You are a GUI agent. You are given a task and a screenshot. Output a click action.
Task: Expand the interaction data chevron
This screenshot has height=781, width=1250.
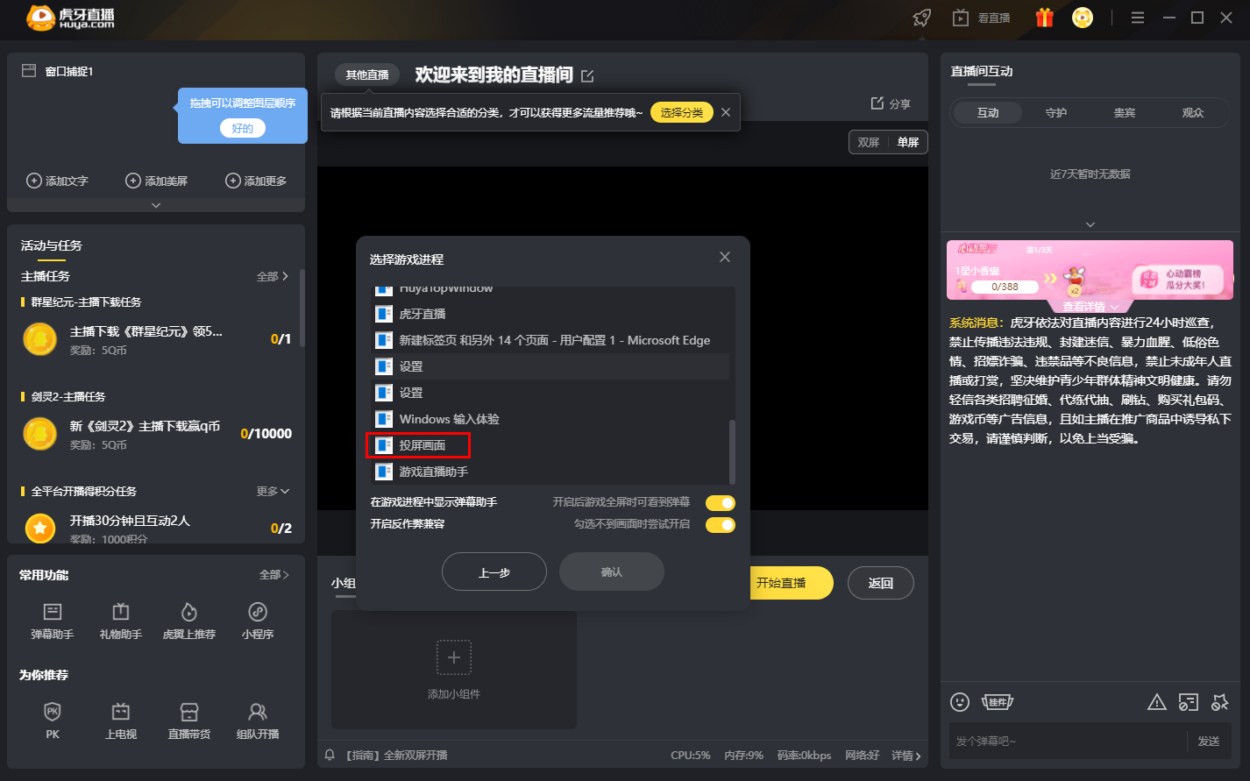point(1090,224)
